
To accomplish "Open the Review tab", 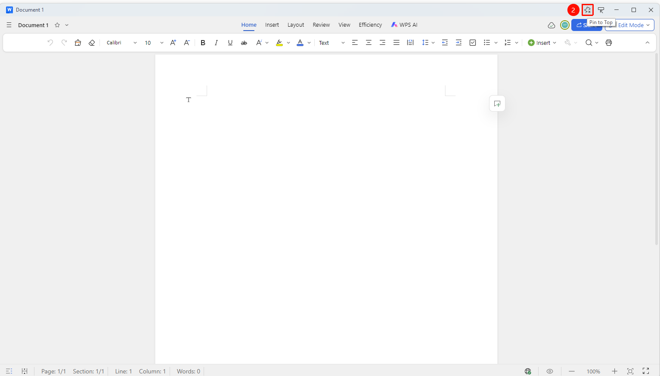I will point(321,25).
